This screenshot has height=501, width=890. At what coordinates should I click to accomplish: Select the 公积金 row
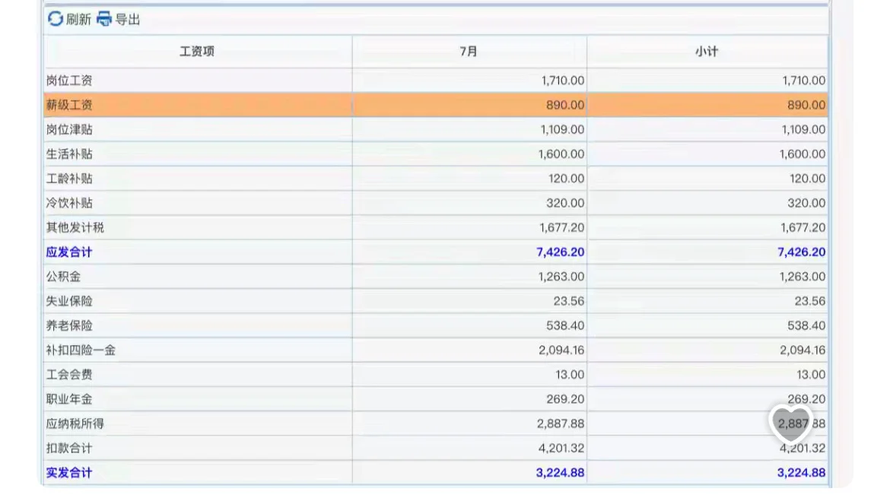63,276
